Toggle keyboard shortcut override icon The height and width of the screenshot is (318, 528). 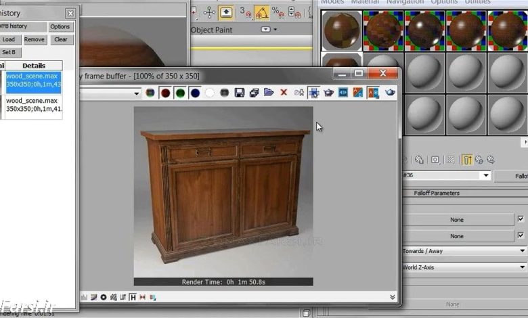[x=226, y=13]
